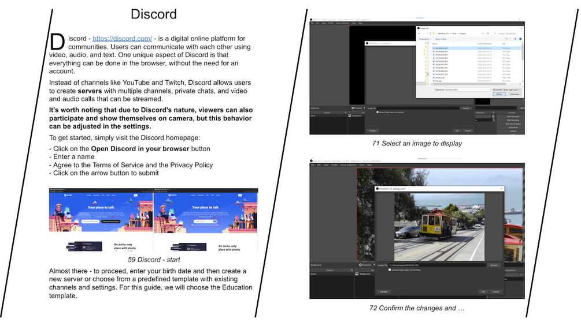The height and width of the screenshot is (326, 581).
Task: Click arrow submit button in right Discord screenshot
Action: [x=214, y=222]
